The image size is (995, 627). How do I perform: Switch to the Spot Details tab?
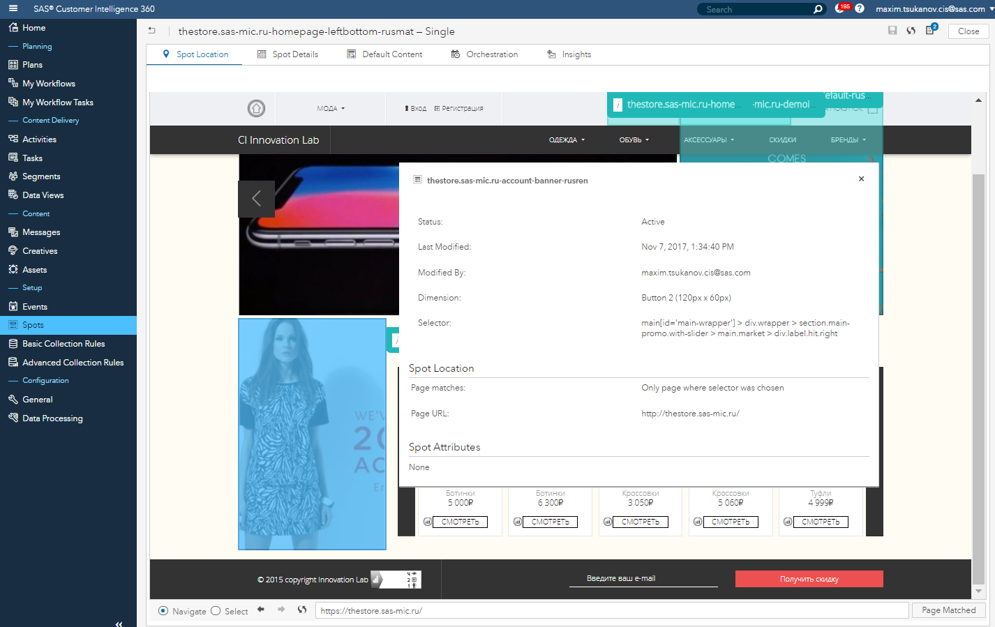[287, 54]
